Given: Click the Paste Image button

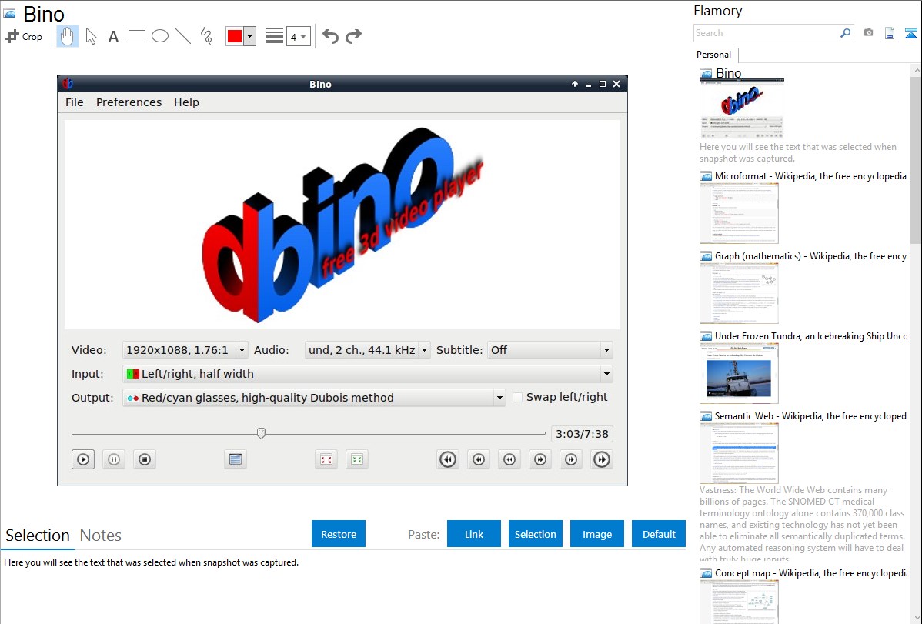Looking at the screenshot, I should point(596,534).
